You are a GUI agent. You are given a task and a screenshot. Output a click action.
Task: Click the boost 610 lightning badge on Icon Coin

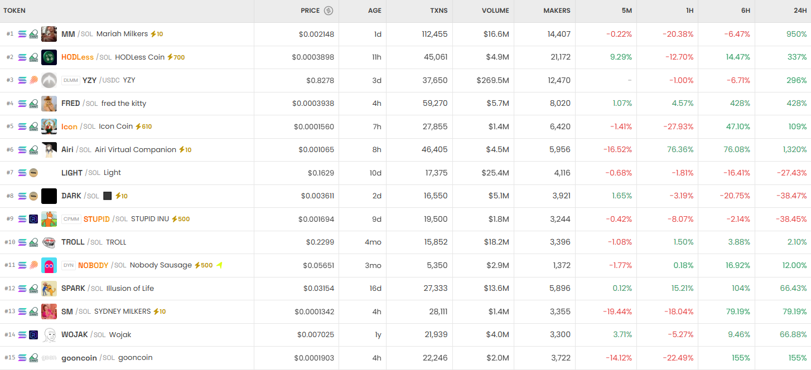144,126
